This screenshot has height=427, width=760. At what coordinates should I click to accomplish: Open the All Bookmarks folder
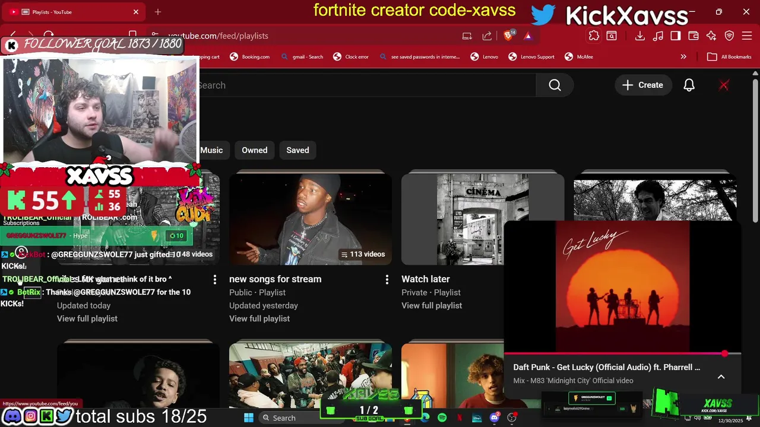pyautogui.click(x=729, y=57)
